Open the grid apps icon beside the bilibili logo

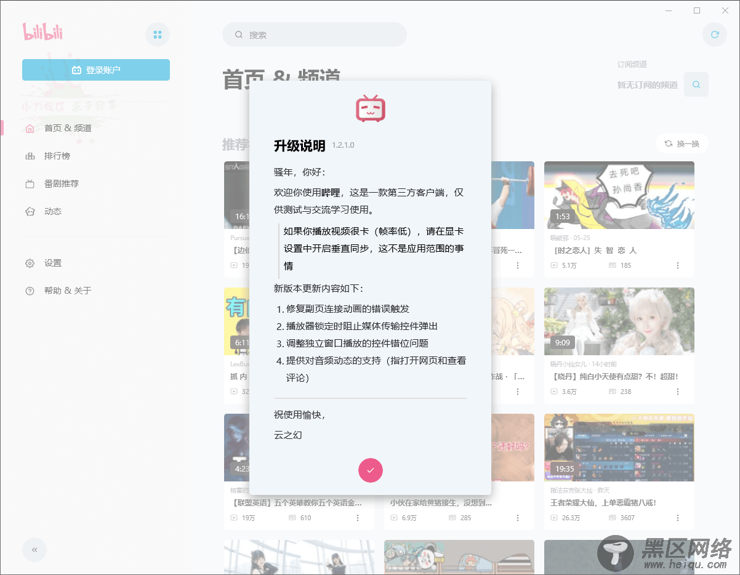158,34
